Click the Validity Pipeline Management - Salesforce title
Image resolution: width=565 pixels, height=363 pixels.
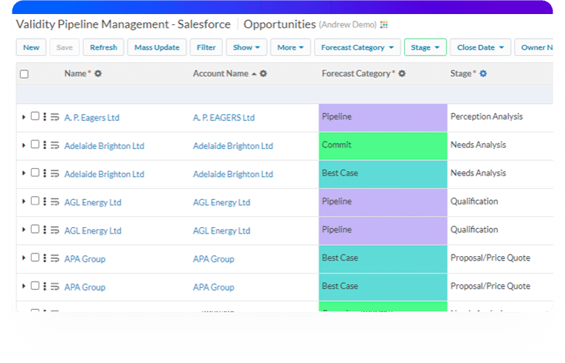point(123,24)
